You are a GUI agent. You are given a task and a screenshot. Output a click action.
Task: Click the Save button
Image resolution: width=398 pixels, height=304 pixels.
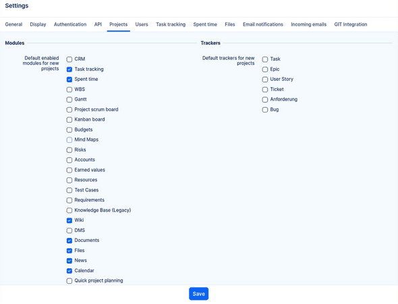pyautogui.click(x=199, y=294)
